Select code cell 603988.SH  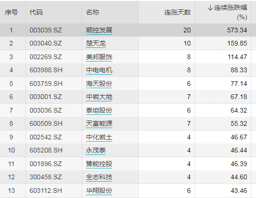(x=46, y=70)
